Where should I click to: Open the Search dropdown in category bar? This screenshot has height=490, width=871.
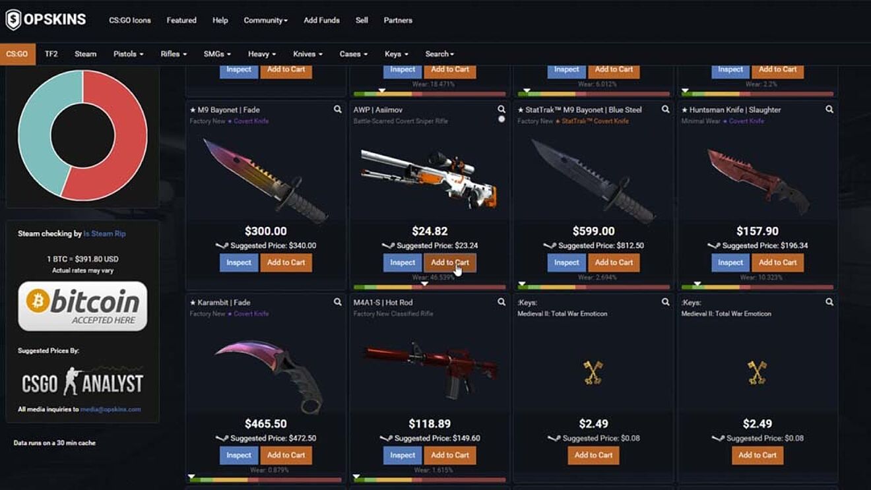(439, 54)
